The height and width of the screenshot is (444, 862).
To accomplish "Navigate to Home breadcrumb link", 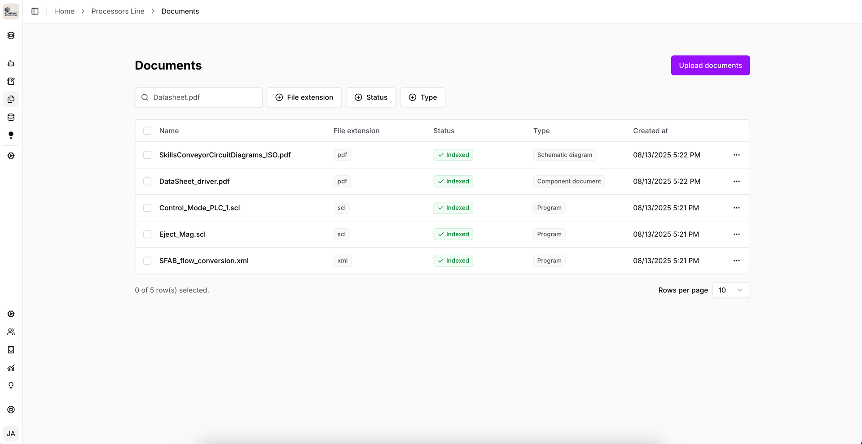I will tap(65, 11).
